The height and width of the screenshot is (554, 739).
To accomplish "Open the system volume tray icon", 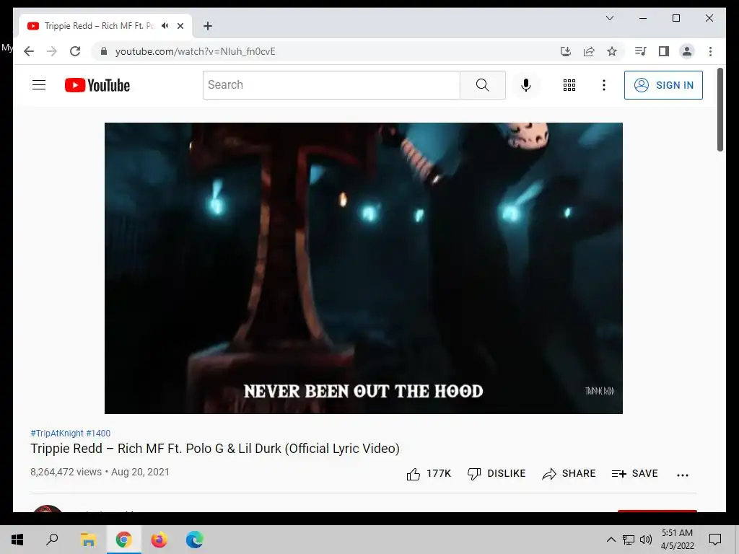I will click(646, 540).
